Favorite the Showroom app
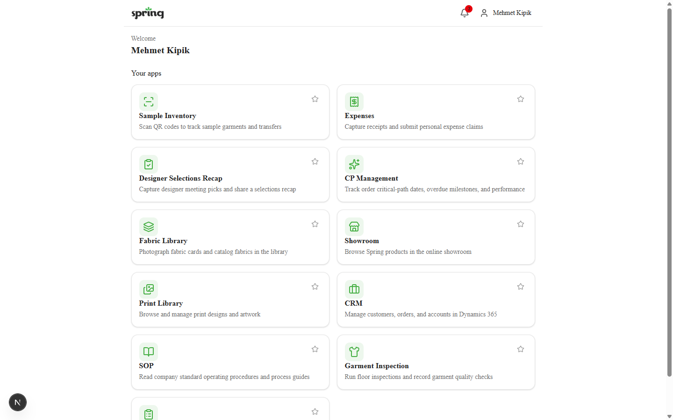 pos(521,224)
